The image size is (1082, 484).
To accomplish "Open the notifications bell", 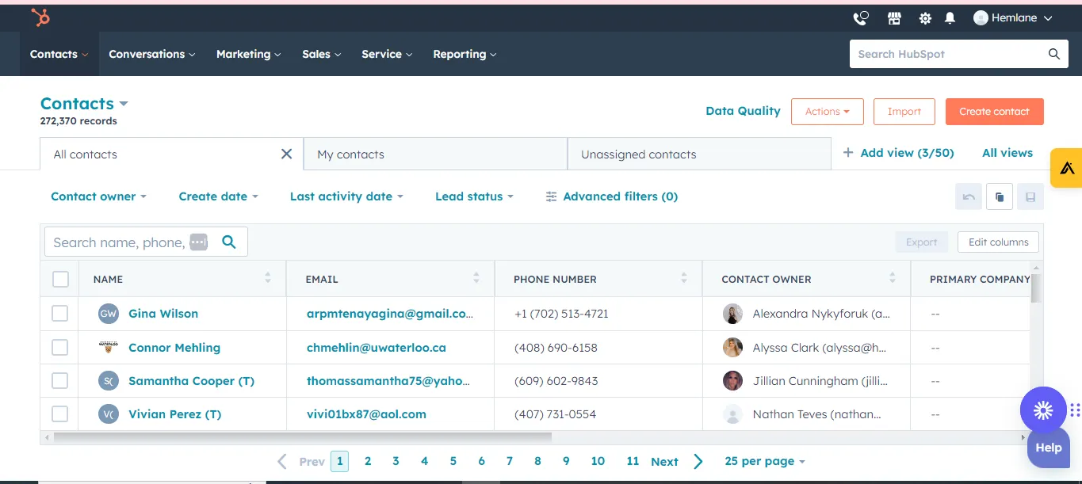I will [950, 18].
